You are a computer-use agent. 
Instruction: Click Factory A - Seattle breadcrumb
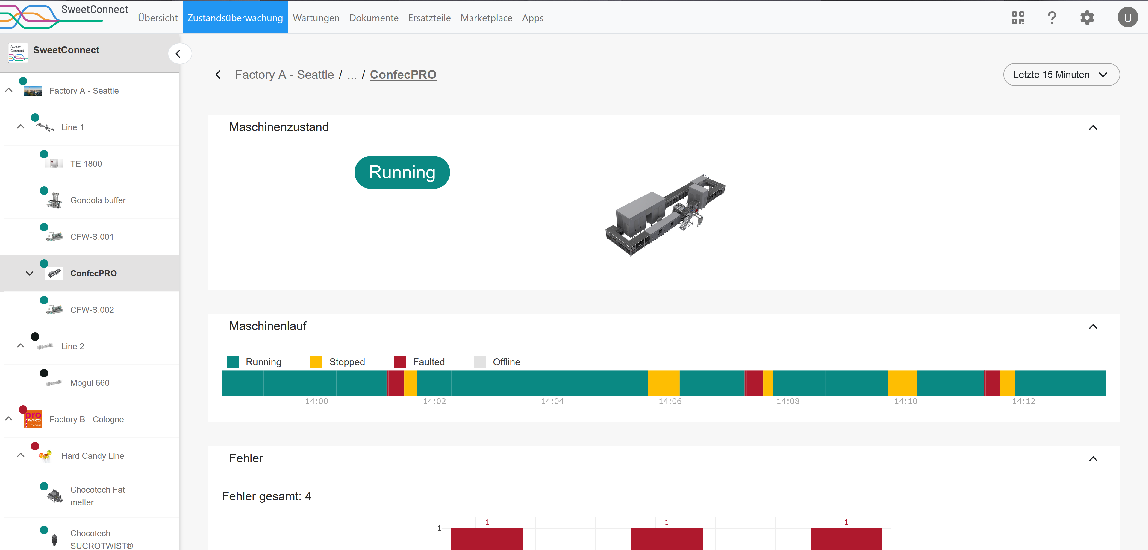(284, 75)
